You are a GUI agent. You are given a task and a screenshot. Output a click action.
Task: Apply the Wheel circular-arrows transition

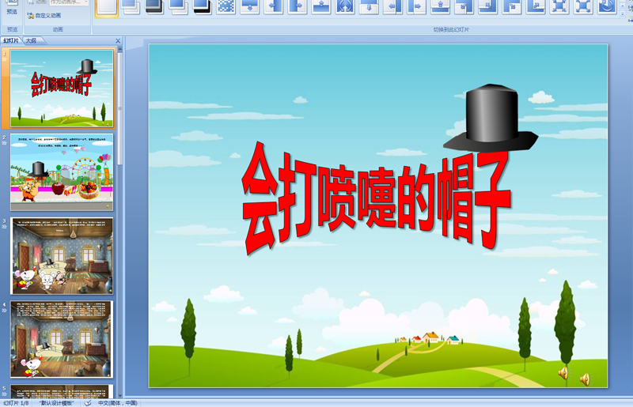(345, 6)
